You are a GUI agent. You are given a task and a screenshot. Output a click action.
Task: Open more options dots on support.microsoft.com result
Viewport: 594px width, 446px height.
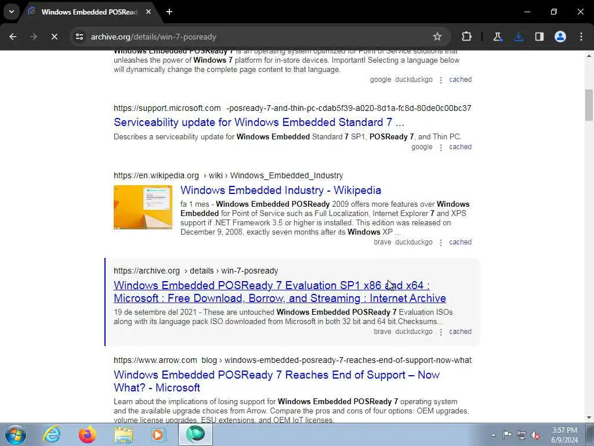coord(441,148)
